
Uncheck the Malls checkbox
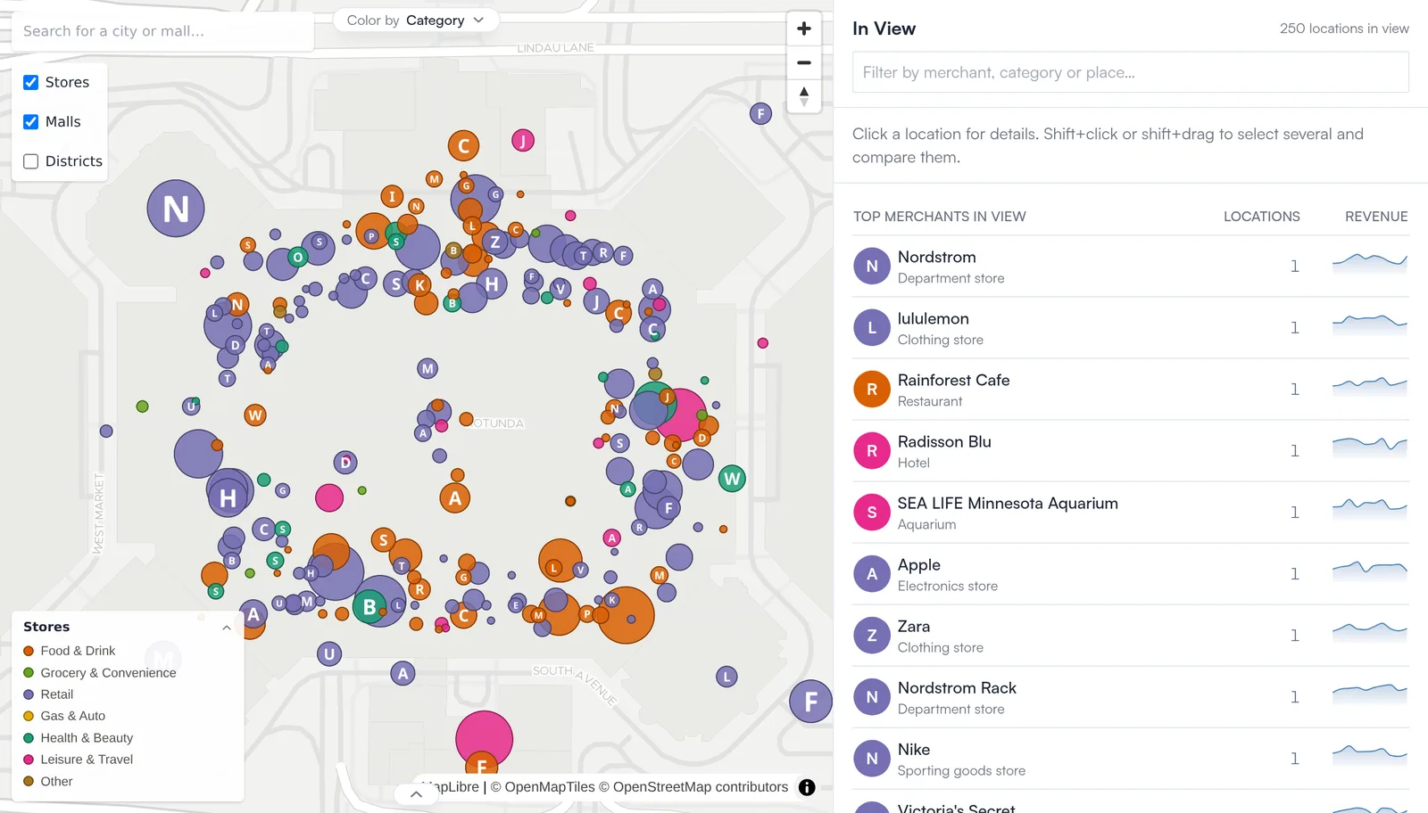coord(30,121)
